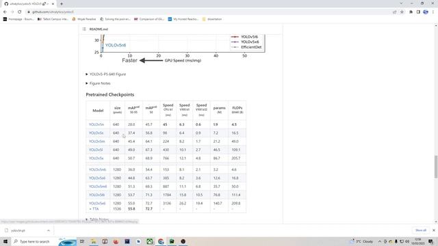This screenshot has height=246, width=438.
Task: Open the PyCharm taskbar icon
Action: click(x=172, y=241)
